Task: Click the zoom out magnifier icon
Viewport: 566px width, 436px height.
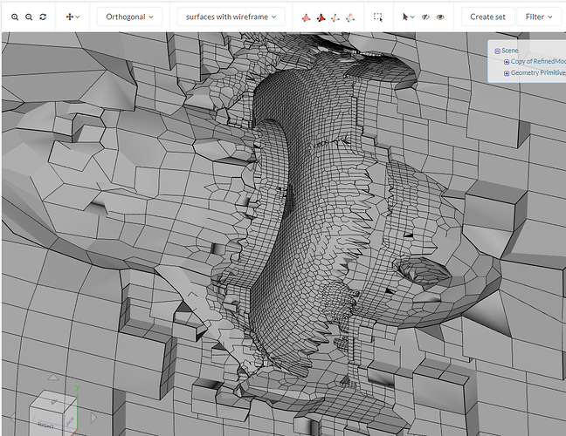Action: (x=29, y=17)
